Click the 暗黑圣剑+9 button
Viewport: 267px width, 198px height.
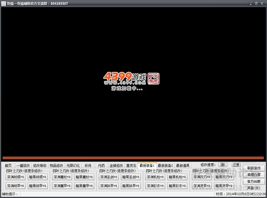point(131,177)
